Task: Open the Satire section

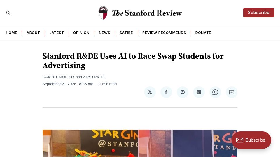Action: click(126, 33)
